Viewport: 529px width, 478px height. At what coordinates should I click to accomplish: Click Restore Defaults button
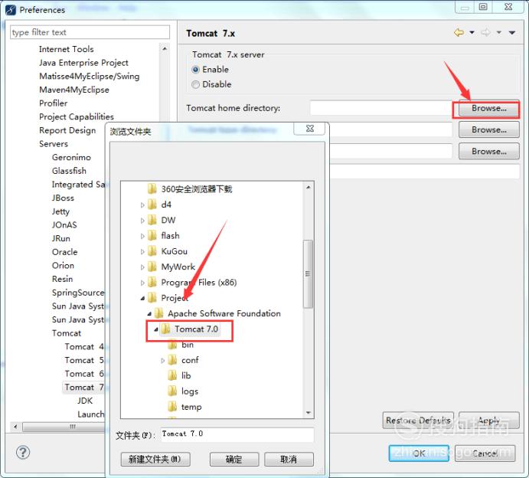418,421
